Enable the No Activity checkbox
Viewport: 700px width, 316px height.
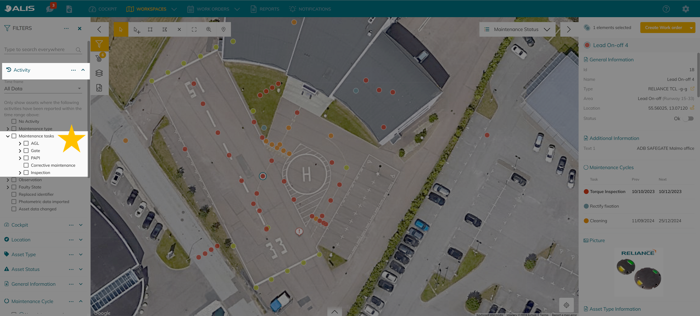[x=14, y=121]
